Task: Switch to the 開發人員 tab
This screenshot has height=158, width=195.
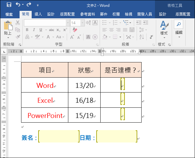Action: coord(144,14)
